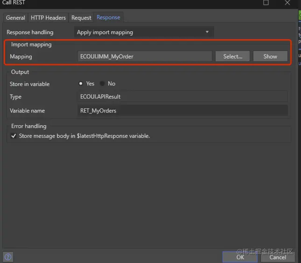301x263 pixels.
Task: Toggle Store message body in $latestHttpResponse checkbox
Action: coord(14,136)
